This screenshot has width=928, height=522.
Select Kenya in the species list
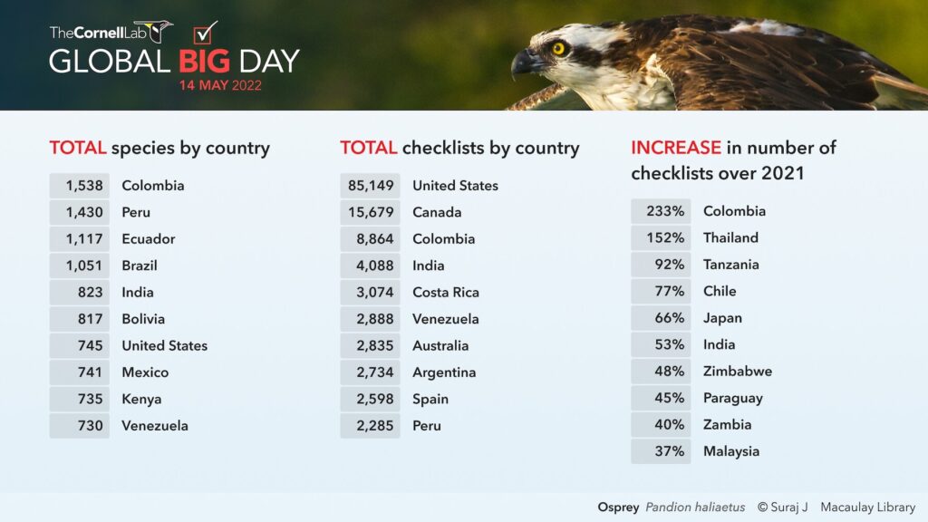click(x=141, y=399)
